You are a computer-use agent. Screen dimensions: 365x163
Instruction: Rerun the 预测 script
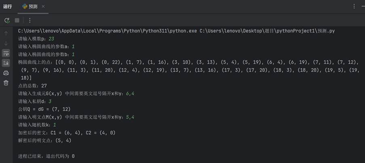(x=7, y=21)
